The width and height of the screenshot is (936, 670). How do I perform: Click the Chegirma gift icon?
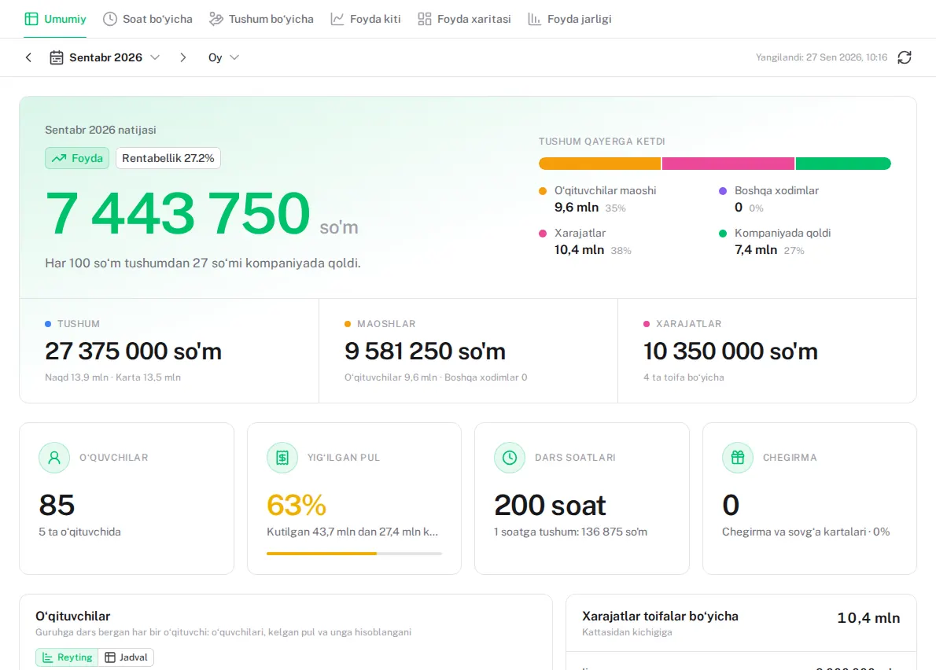tap(738, 458)
